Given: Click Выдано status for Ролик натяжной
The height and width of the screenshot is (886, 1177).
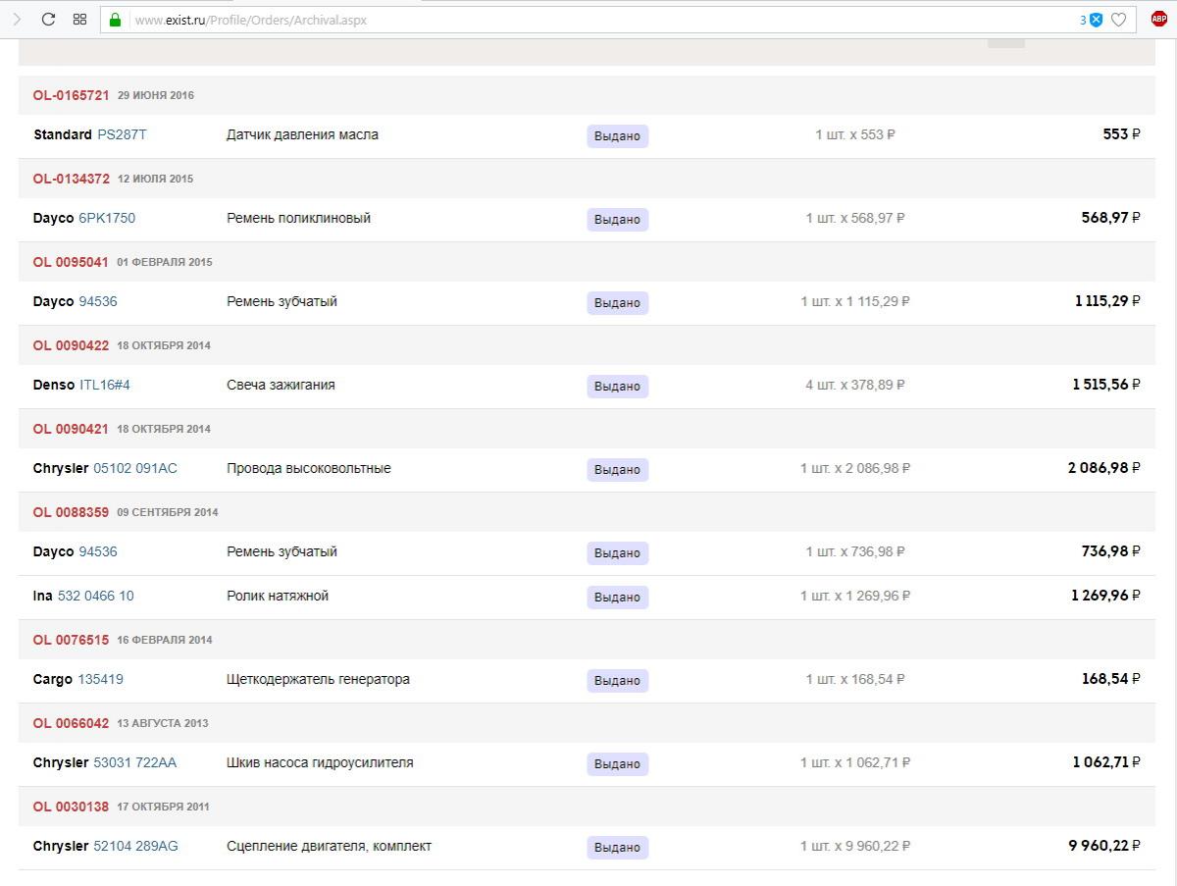Looking at the screenshot, I should [x=618, y=598].
